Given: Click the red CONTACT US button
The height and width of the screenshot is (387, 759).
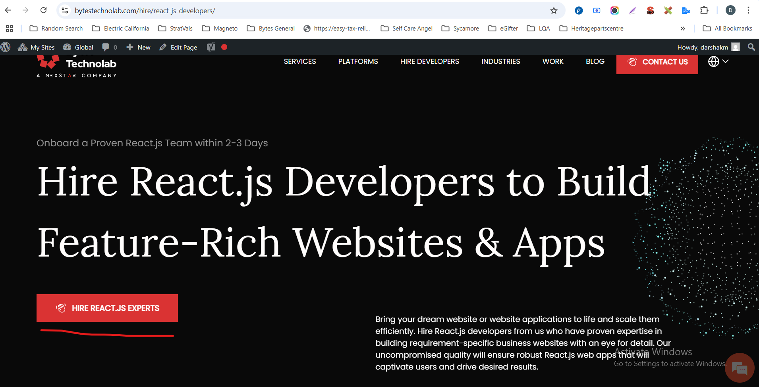Looking at the screenshot, I should pyautogui.click(x=657, y=63).
